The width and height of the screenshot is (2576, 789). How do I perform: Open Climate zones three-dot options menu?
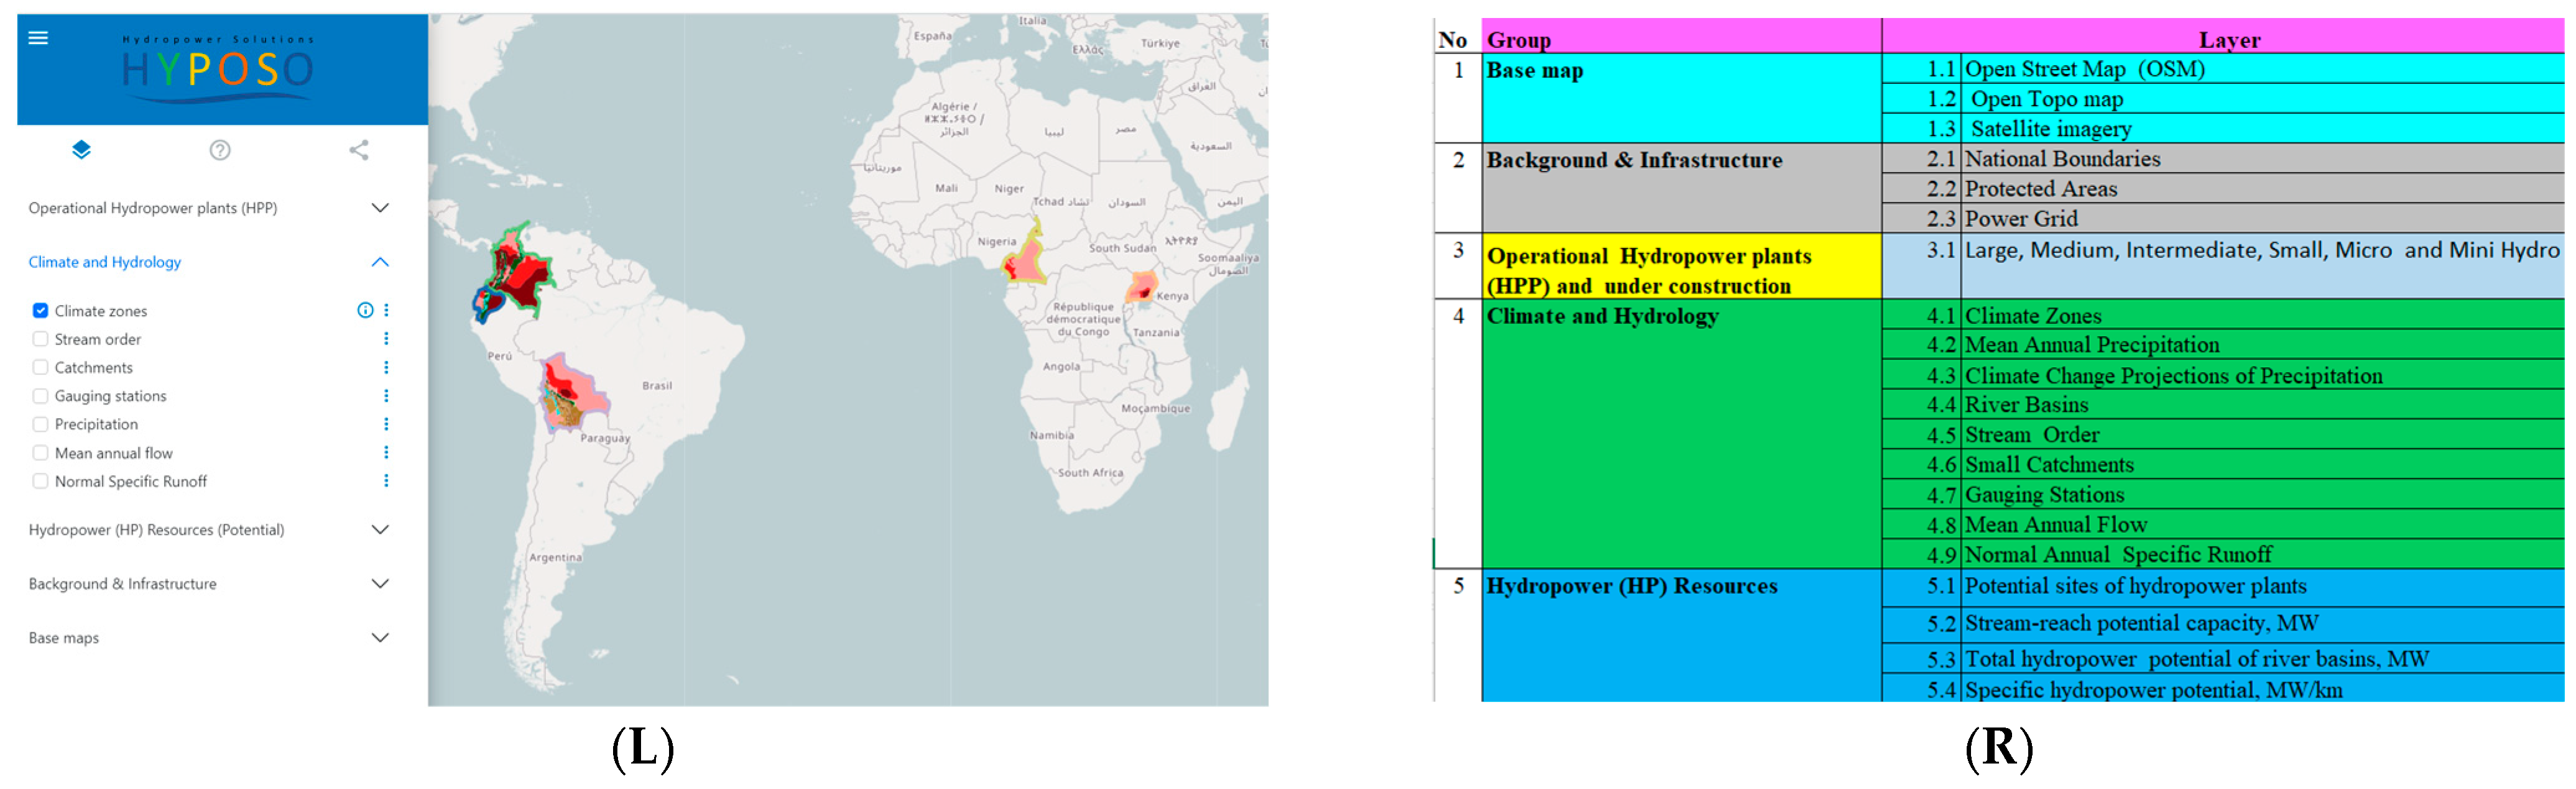pos(386,311)
